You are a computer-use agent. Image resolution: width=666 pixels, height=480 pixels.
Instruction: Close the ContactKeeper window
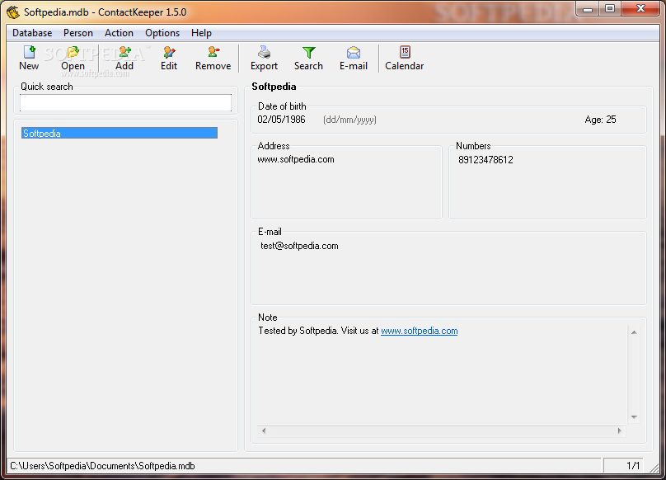click(640, 9)
